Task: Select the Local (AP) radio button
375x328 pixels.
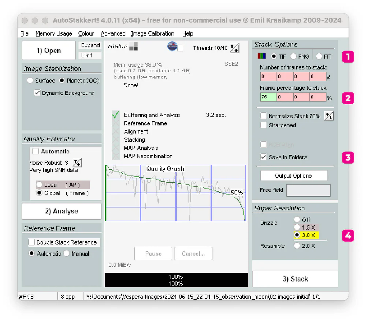Action: click(39, 185)
